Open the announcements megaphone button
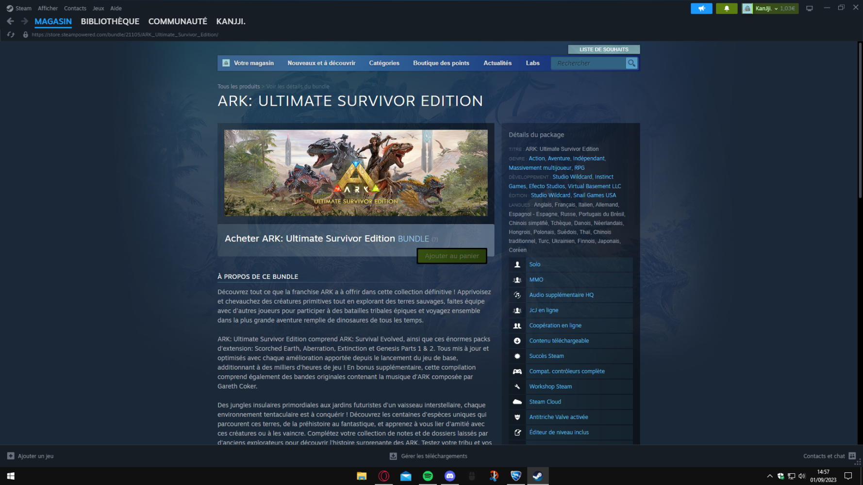The image size is (863, 485). (701, 8)
